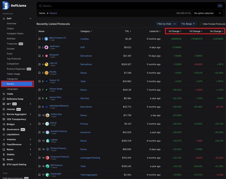Check Hide Forked Protocols checkbox
Image resolution: width=226 pixels, height=179 pixels.
point(201,24)
